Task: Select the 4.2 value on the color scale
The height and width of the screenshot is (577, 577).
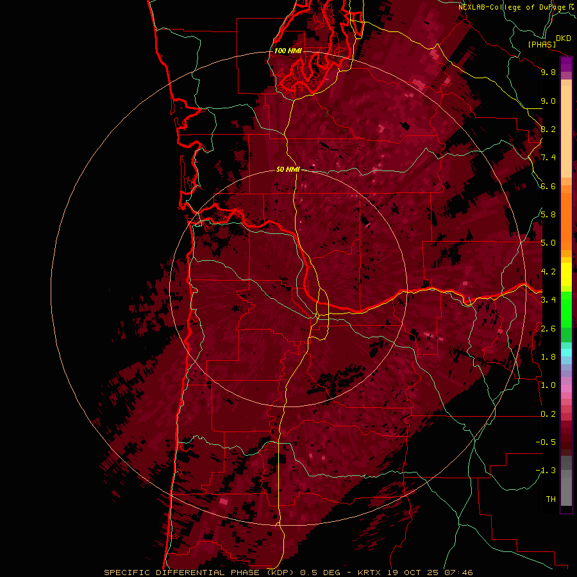Action: point(548,272)
